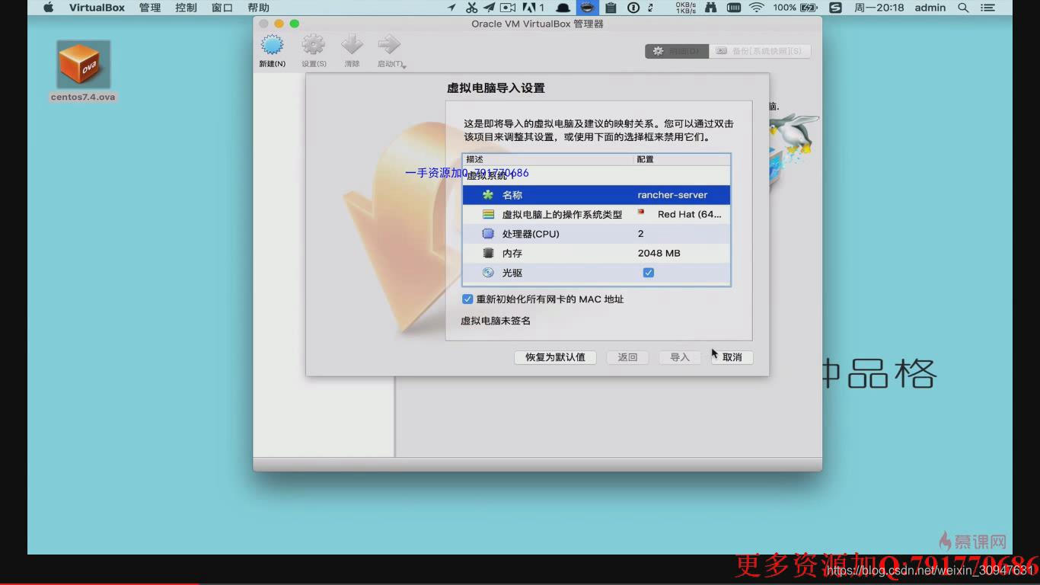Click the operating system type row icon

(488, 215)
